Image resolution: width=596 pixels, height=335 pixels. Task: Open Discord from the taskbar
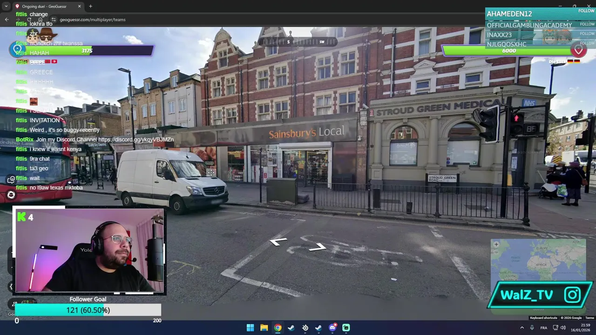pos(332,328)
